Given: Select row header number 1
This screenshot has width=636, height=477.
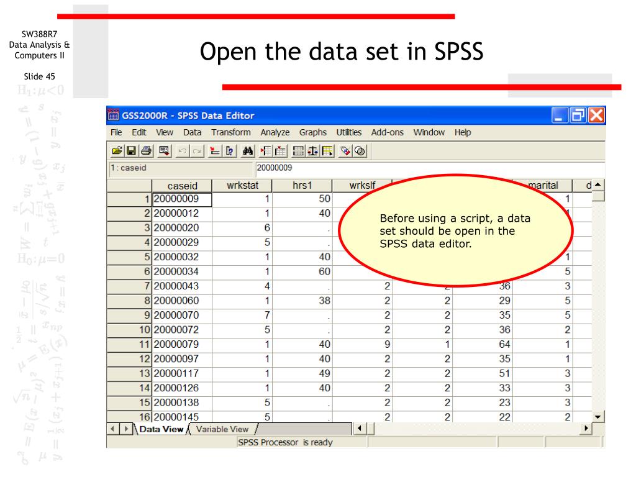Looking at the screenshot, I should click(x=129, y=199).
